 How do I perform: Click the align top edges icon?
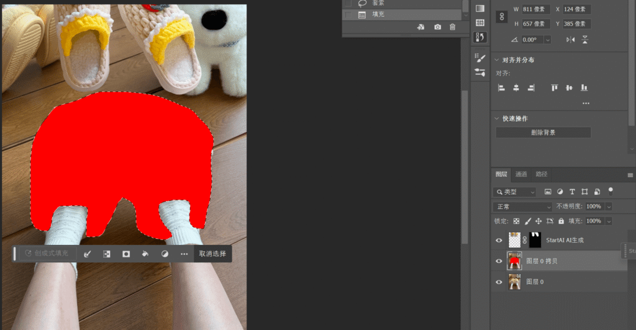[554, 88]
